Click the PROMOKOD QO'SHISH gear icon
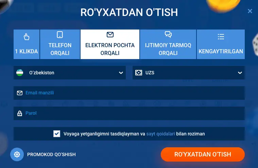This screenshot has height=168, width=258. tap(17, 154)
